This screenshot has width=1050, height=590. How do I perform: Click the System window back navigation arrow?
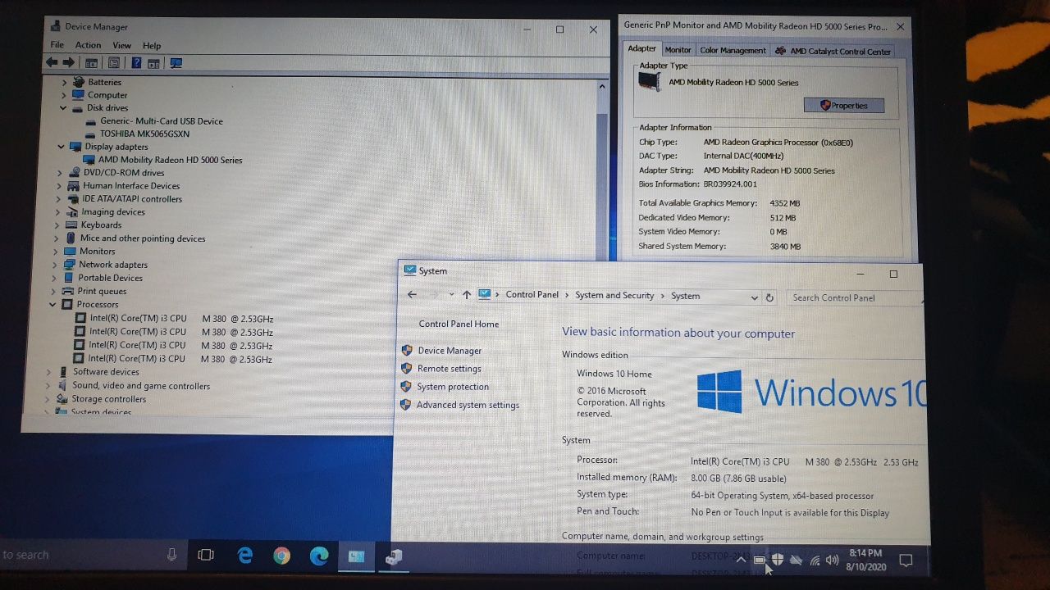[412, 295]
